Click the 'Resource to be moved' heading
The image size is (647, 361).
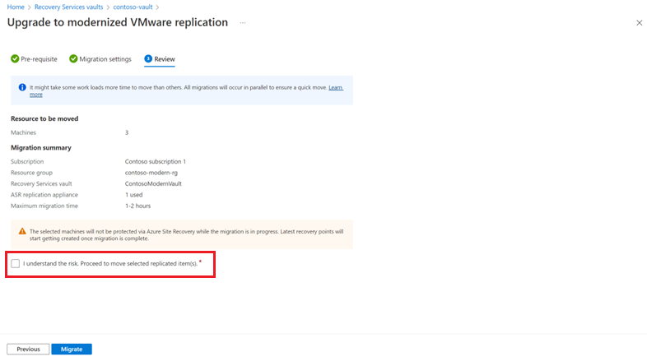(44, 118)
